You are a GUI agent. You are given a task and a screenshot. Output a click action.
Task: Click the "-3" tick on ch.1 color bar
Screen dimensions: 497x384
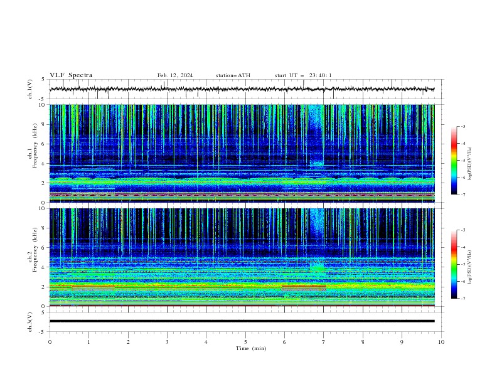pos(462,126)
